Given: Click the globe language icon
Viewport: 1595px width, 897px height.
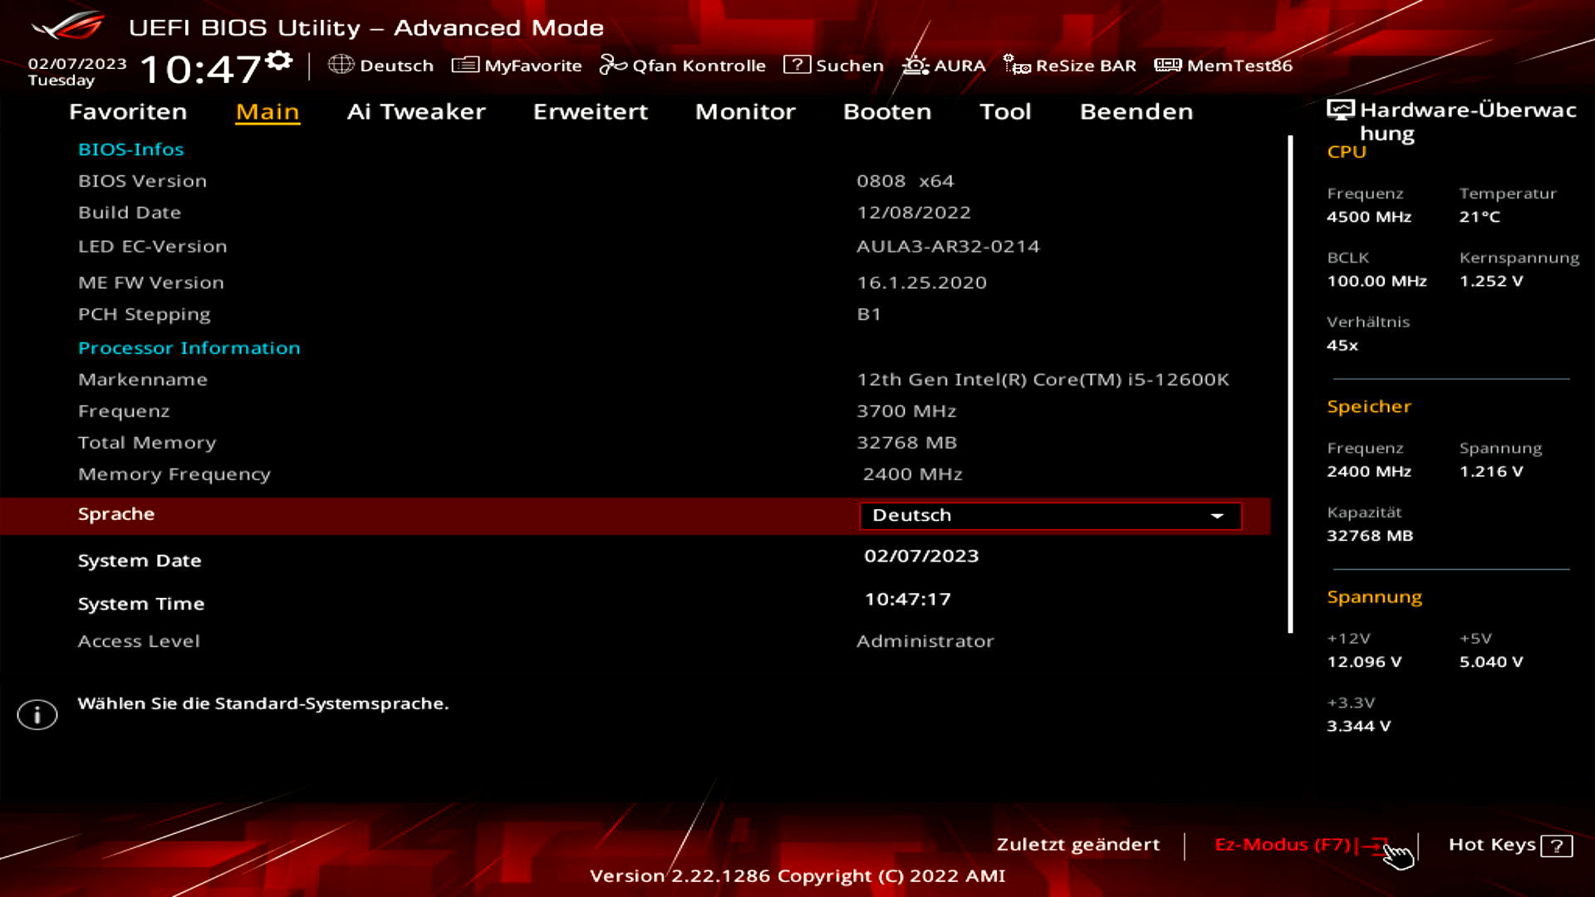Looking at the screenshot, I should click(341, 65).
